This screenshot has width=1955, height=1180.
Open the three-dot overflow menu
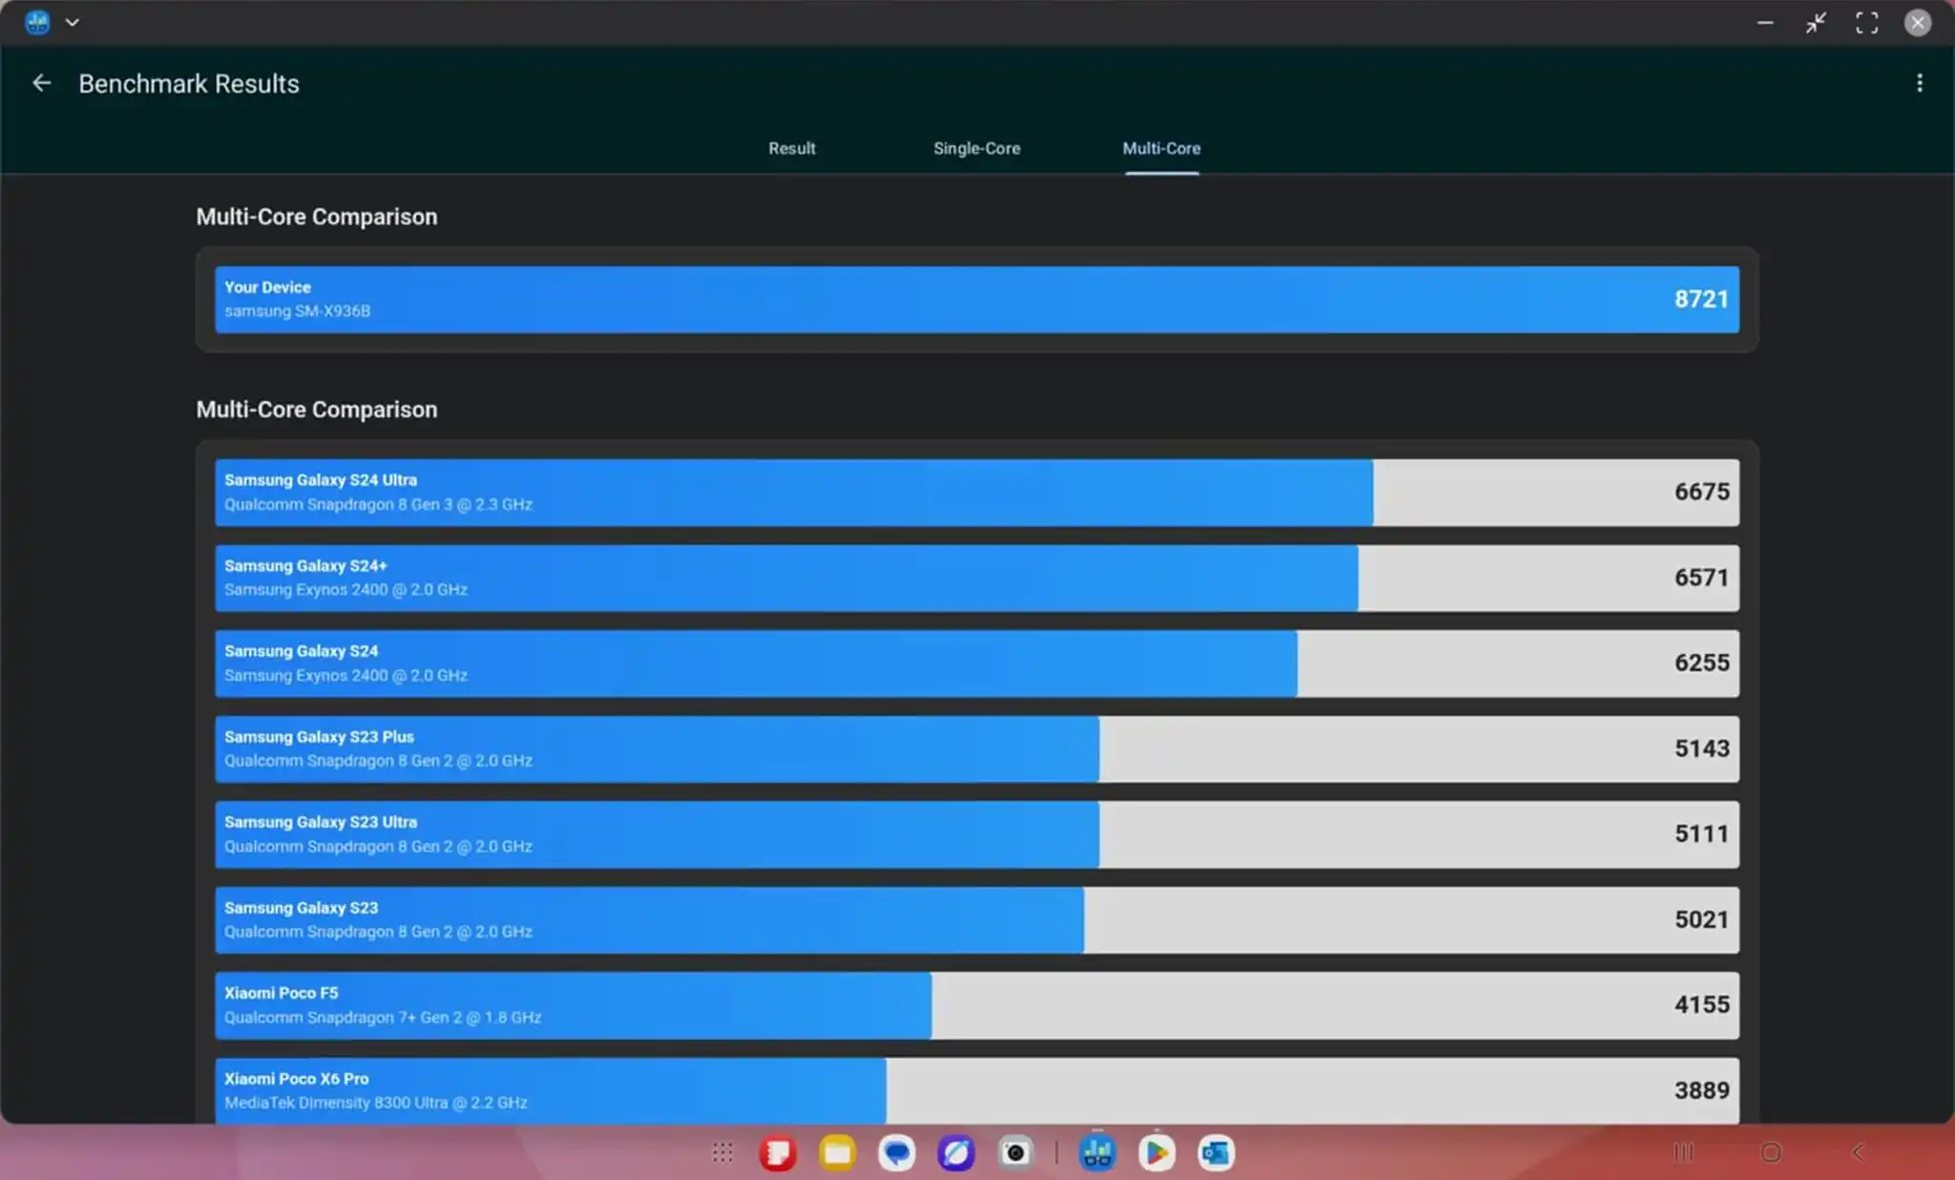[x=1920, y=83]
